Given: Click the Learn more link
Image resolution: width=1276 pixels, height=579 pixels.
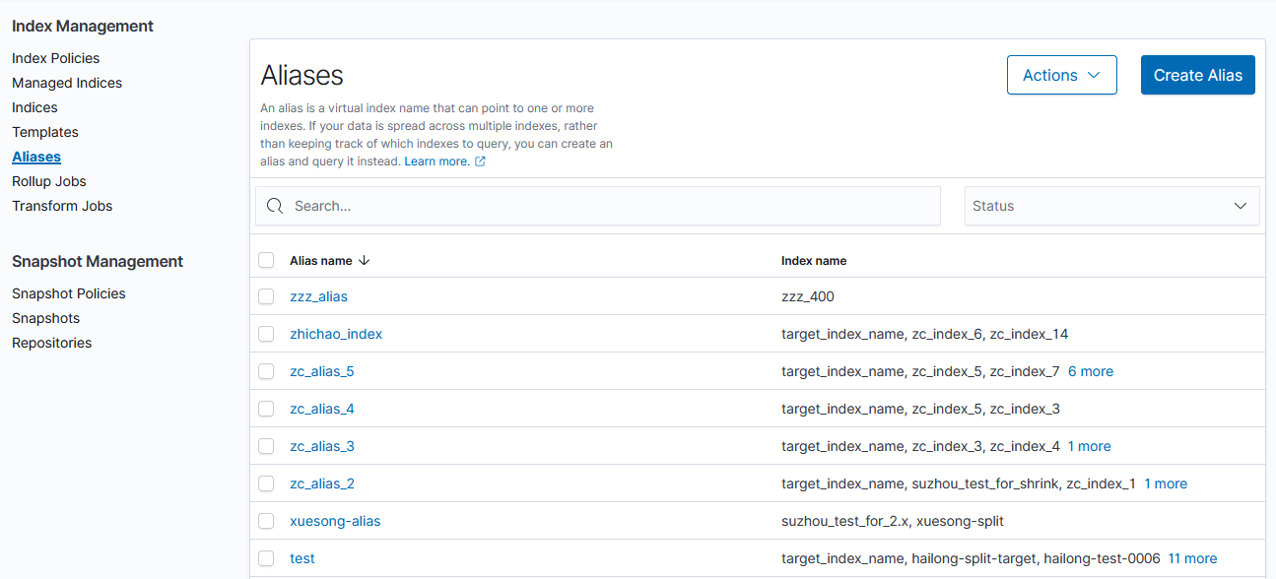Looking at the screenshot, I should [437, 161].
